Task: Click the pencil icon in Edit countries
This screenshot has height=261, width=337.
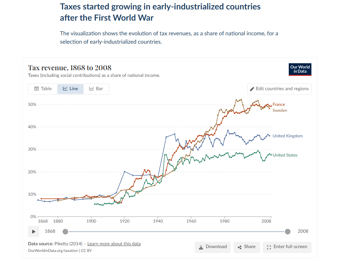Action: [252, 89]
